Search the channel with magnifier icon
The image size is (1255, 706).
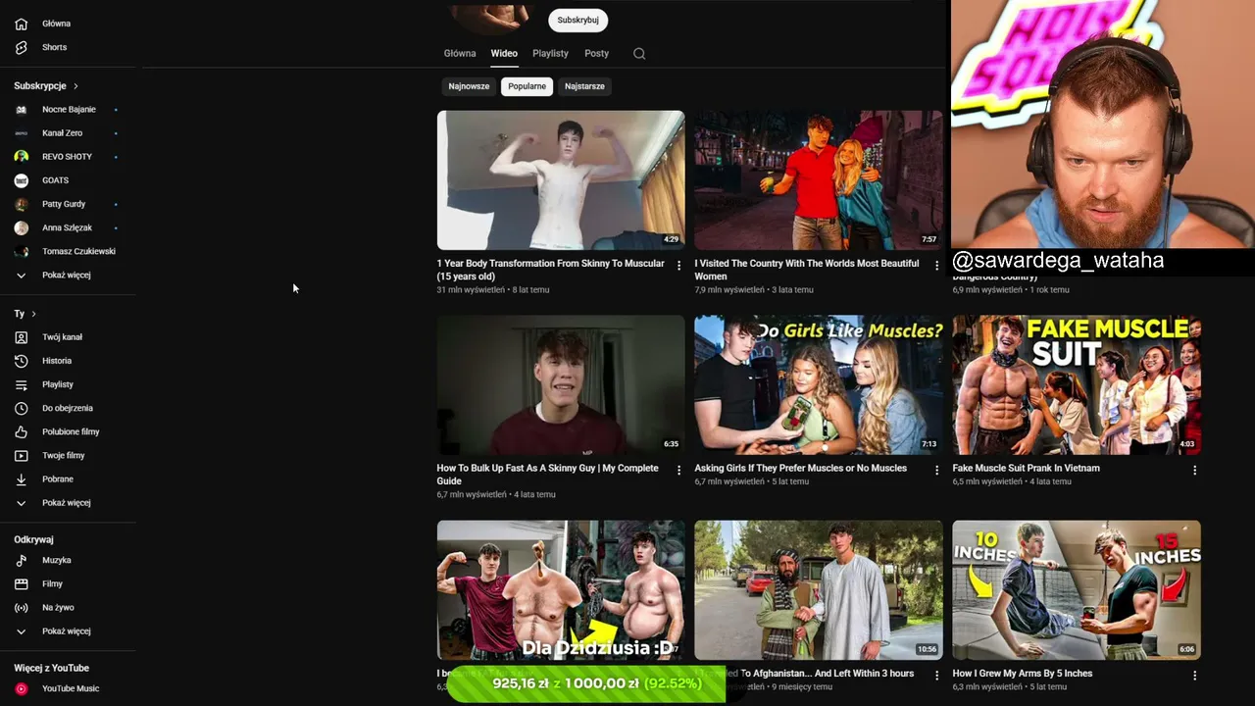[x=639, y=54]
